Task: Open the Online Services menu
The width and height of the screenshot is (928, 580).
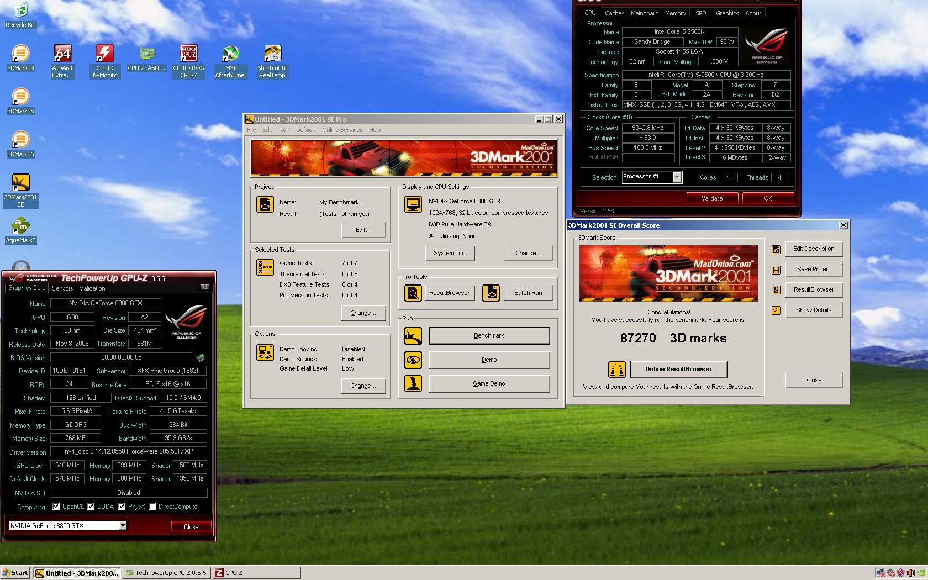Action: click(x=342, y=130)
